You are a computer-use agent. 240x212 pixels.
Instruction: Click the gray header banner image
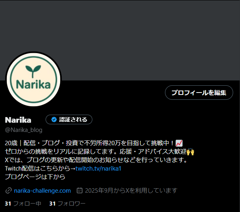click(x=120, y=40)
